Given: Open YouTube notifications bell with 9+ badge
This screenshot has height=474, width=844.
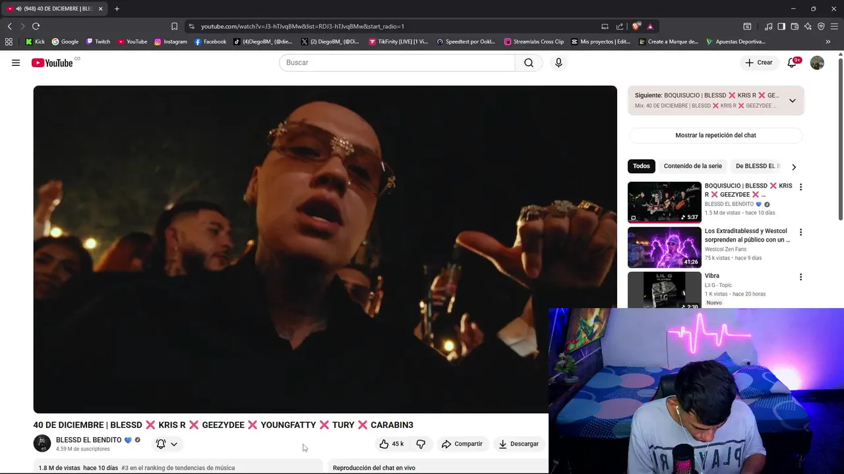Looking at the screenshot, I should [x=793, y=63].
